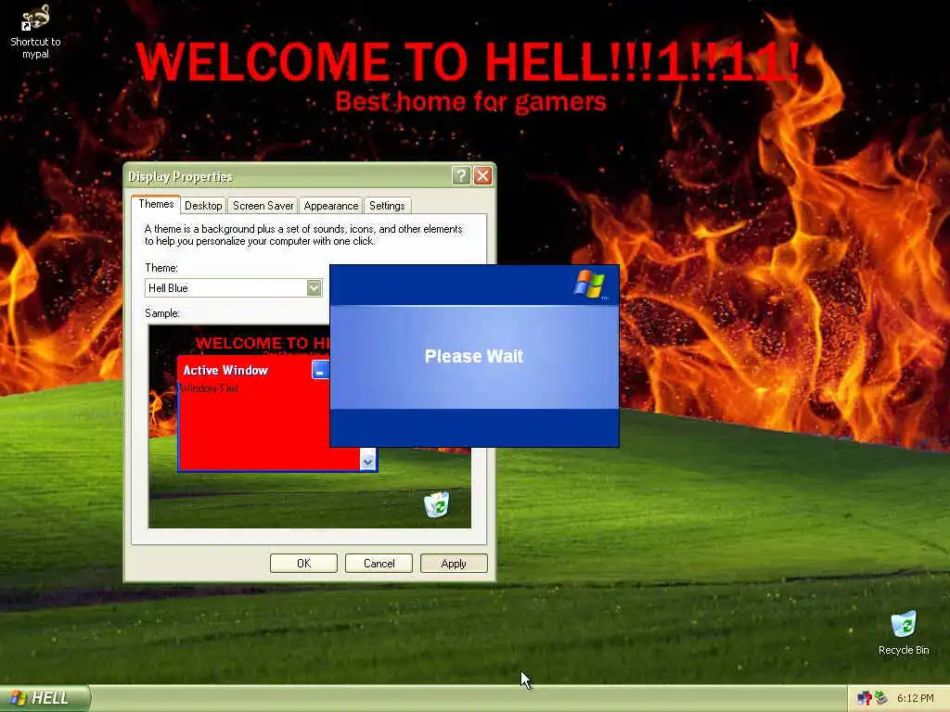Open the Shortcut to mypal desktop icon
This screenshot has width=950, height=712.
[x=35, y=32]
